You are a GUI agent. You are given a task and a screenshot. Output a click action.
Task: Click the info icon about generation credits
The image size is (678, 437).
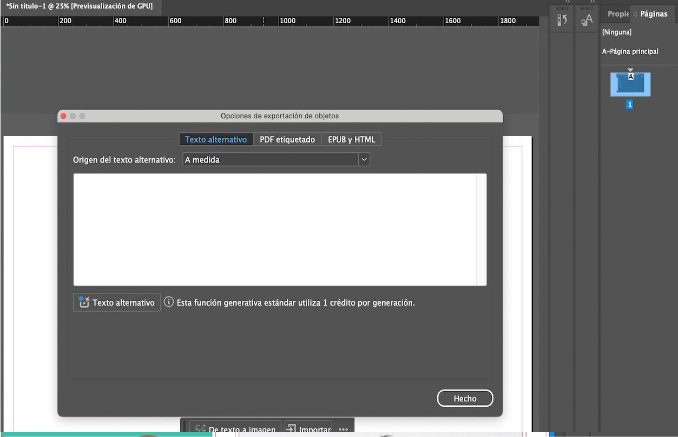[168, 302]
